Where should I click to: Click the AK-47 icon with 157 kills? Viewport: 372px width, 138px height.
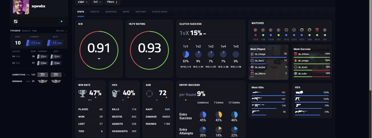tap(257, 99)
